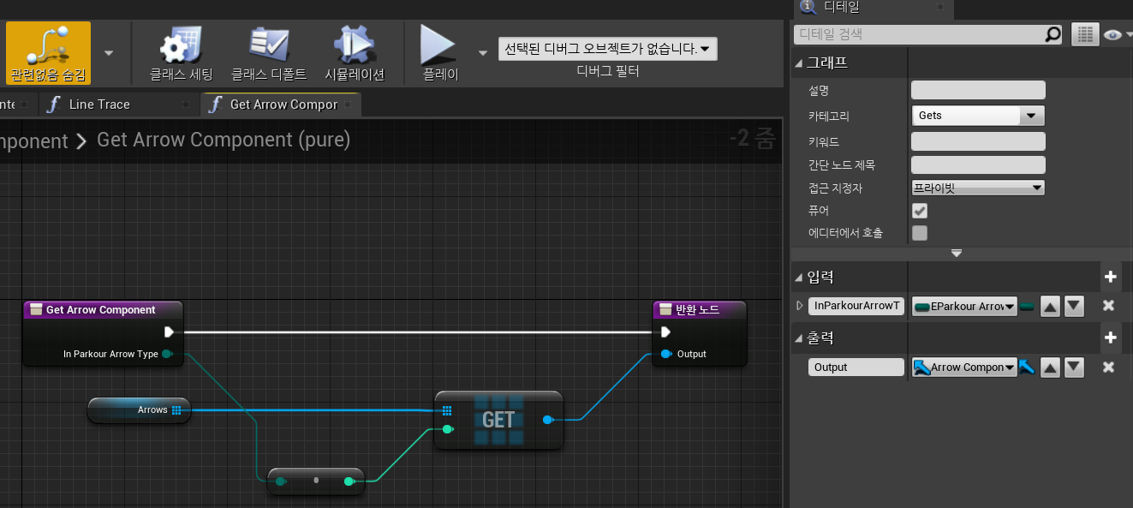
Task: Click the Get Arrow Component breadcrumb text
Action: (224, 140)
